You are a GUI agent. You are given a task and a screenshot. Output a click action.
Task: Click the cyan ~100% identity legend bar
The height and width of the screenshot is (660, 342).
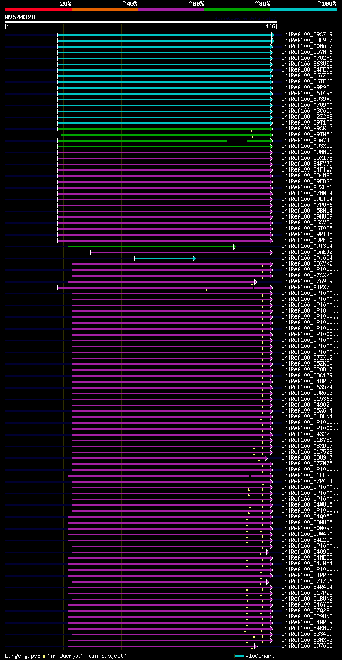coord(304,10)
